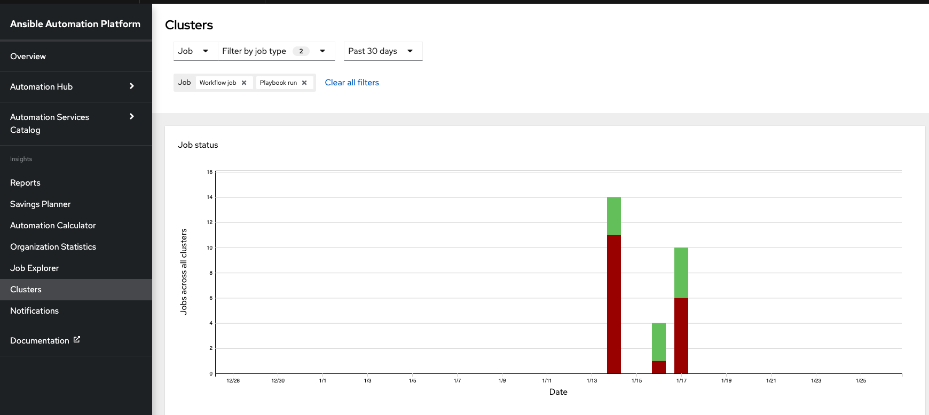The image size is (929, 415).
Task: View Organization Statistics
Action: click(53, 247)
